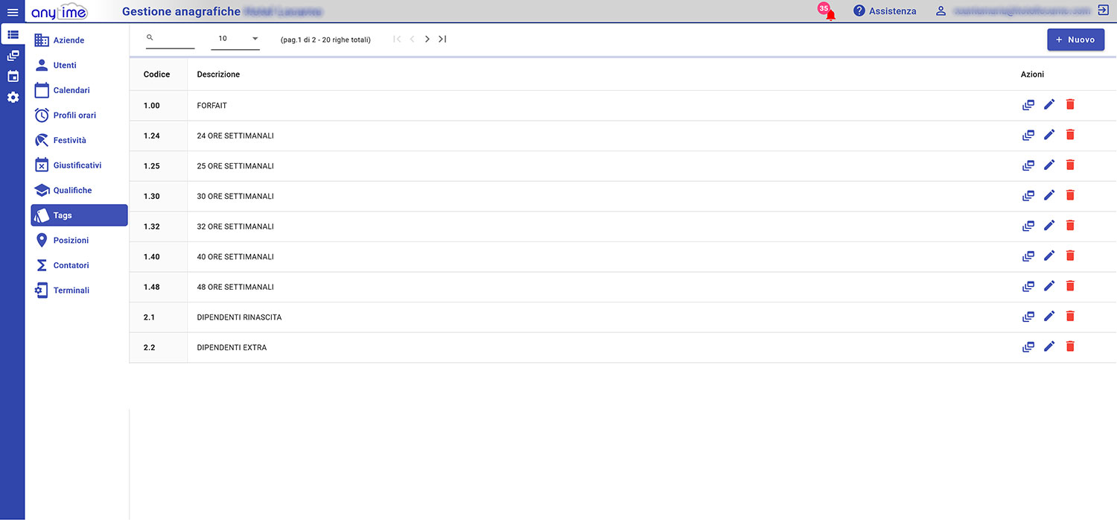Image resolution: width=1117 pixels, height=520 pixels.
Task: Open settings gear in left rail
Action: click(13, 98)
